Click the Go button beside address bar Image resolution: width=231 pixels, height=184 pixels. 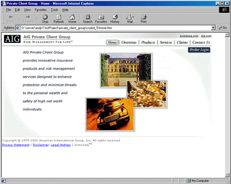coord(223,28)
